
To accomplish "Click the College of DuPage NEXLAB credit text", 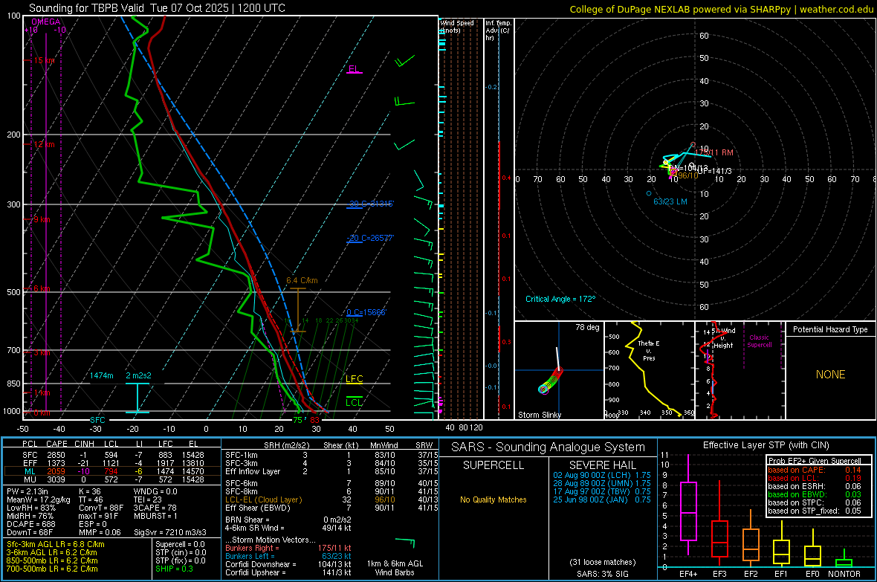I will click(x=722, y=10).
